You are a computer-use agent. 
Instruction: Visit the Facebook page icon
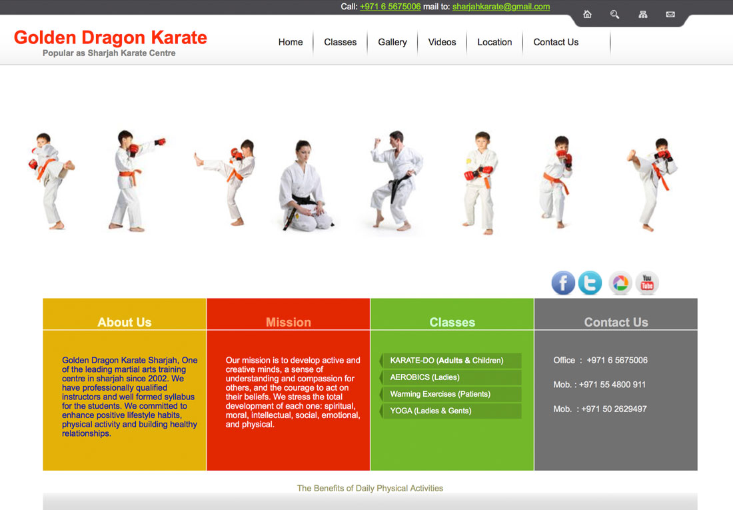563,283
